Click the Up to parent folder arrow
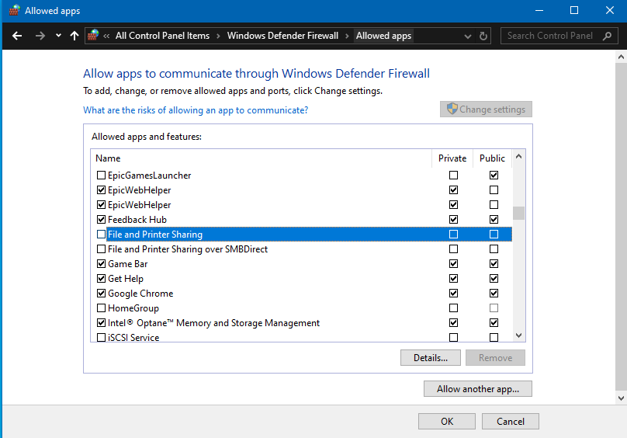 pos(74,36)
